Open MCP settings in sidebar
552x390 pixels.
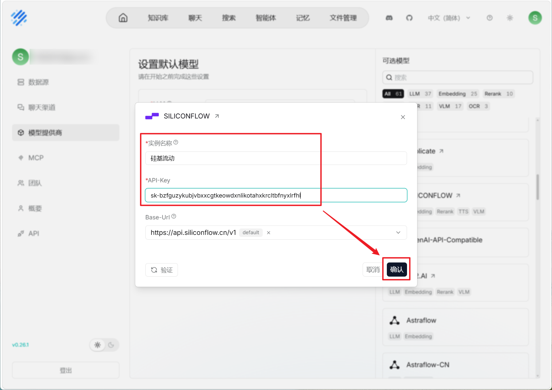pos(66,158)
